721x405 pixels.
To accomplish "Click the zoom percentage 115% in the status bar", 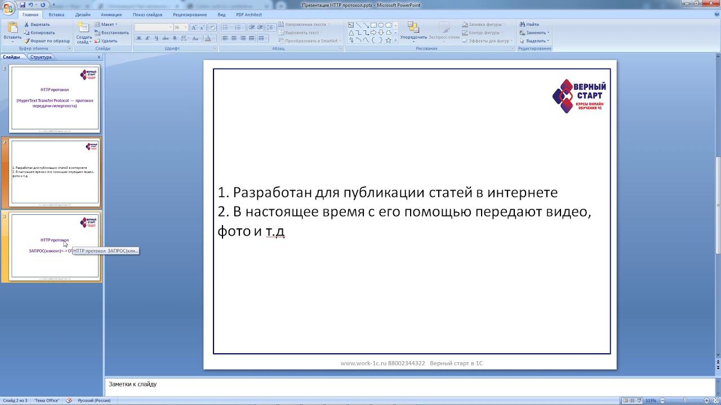I will point(651,400).
